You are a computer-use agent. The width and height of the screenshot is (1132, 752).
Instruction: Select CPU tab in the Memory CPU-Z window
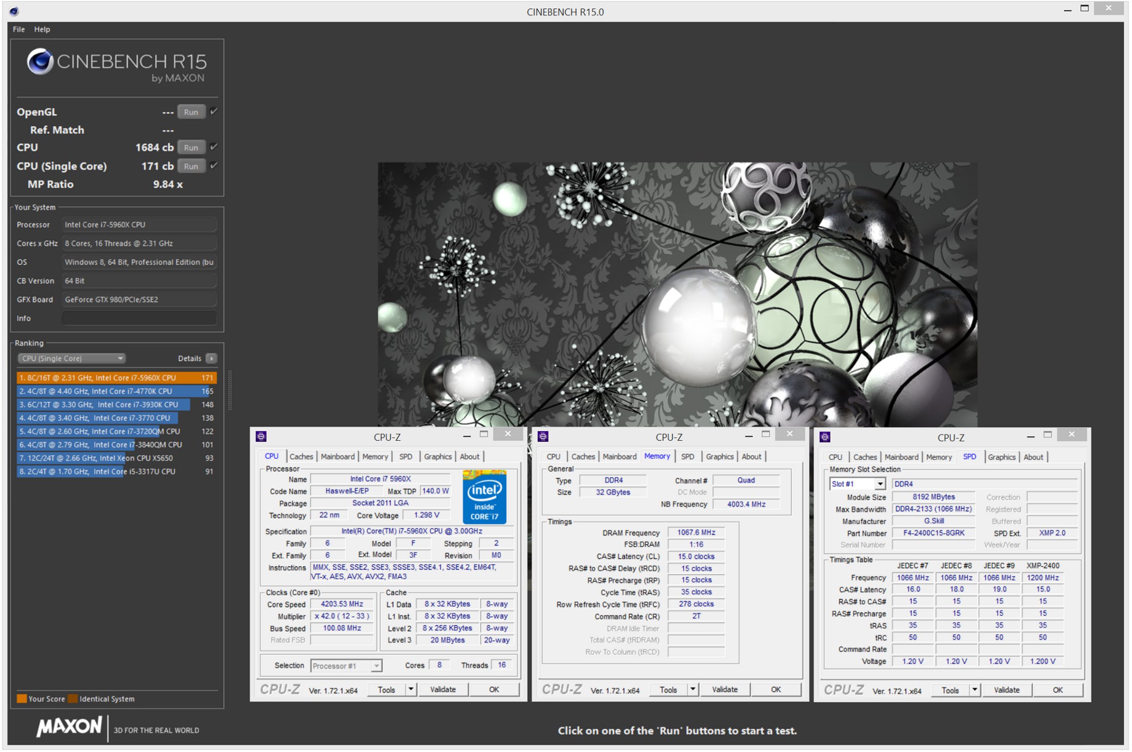554,456
